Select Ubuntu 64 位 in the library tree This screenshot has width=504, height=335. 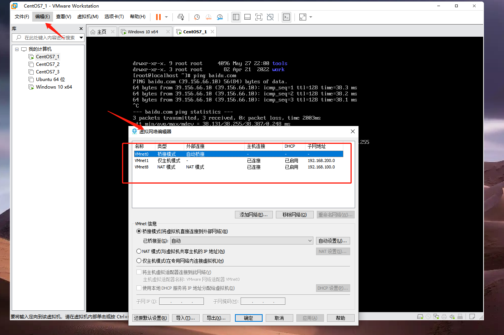[x=50, y=79]
